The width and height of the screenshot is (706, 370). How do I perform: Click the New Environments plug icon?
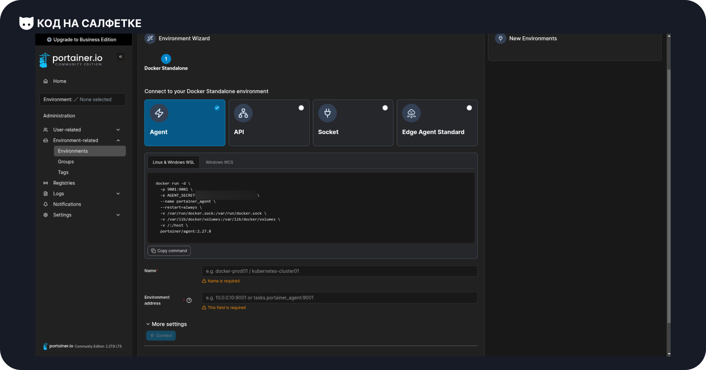tap(500, 38)
